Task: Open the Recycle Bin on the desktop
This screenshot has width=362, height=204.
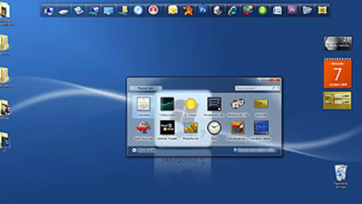Action: pyautogui.click(x=341, y=173)
